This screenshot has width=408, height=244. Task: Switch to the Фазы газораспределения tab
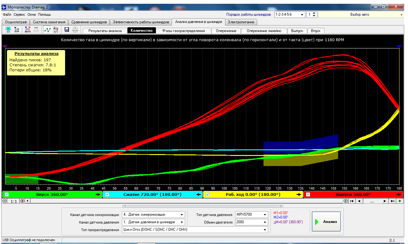tap(184, 31)
